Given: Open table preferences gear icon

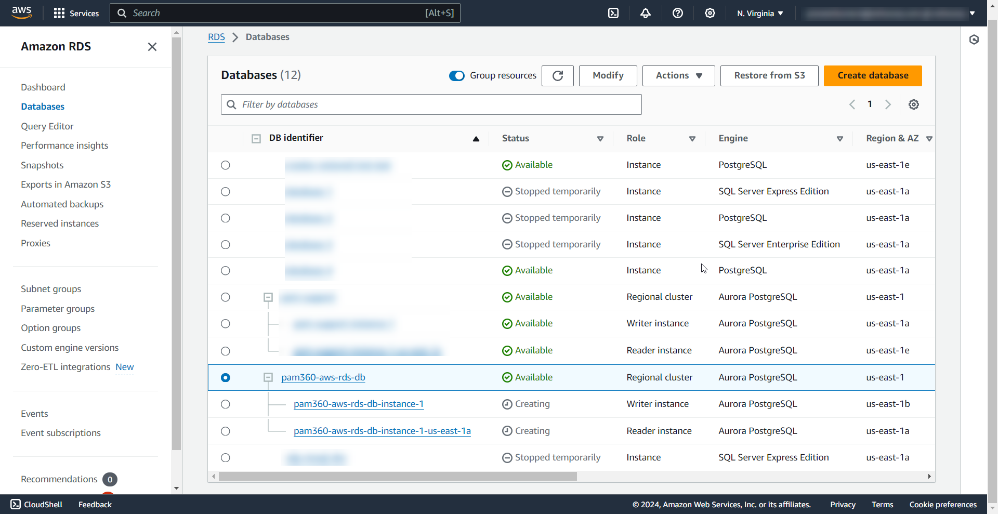Looking at the screenshot, I should click(914, 104).
